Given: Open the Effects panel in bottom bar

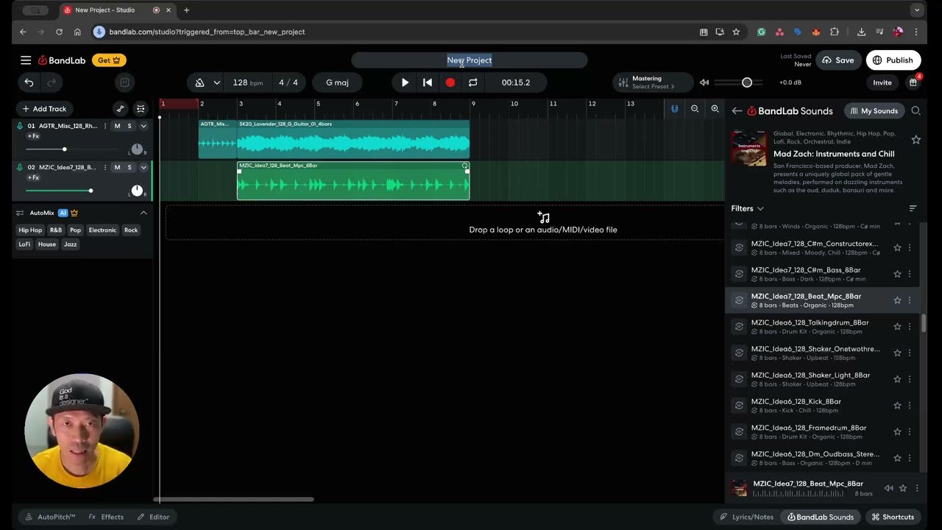Looking at the screenshot, I should pos(106,517).
